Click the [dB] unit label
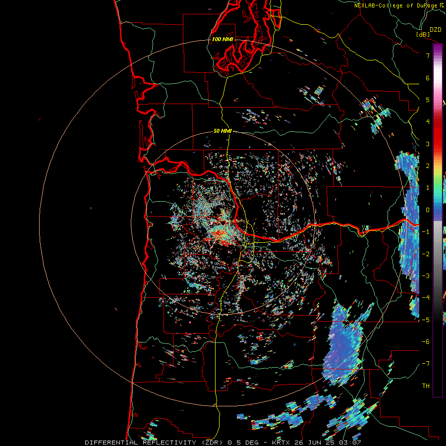The width and height of the screenshot is (446, 446). [x=423, y=34]
